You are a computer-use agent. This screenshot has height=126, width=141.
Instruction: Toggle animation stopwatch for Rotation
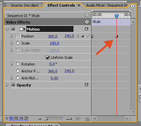click(18, 64)
